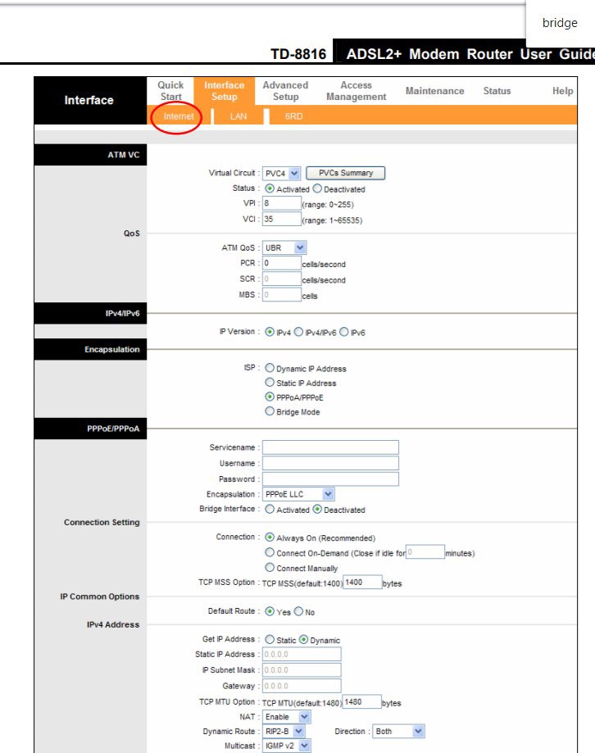Click the TCP MSS bytes field
Image resolution: width=595 pixels, height=753 pixels.
tap(362, 583)
